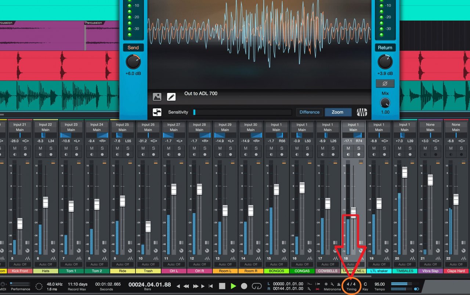This screenshot has height=295, width=470.
Task: Open Auto: Off menu on Claps Hard channel
Action: tap(456, 265)
